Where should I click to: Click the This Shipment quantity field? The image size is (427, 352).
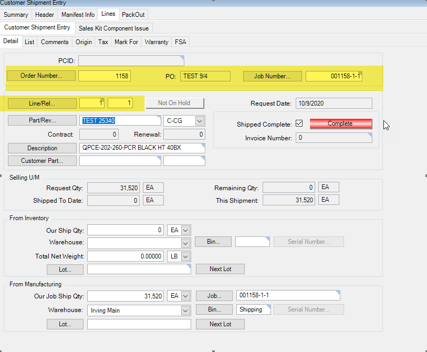(x=289, y=200)
